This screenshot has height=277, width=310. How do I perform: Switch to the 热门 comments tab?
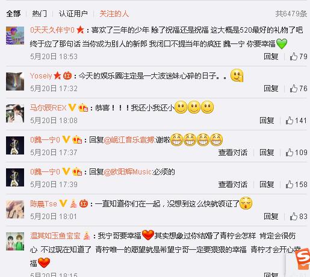pos(39,14)
